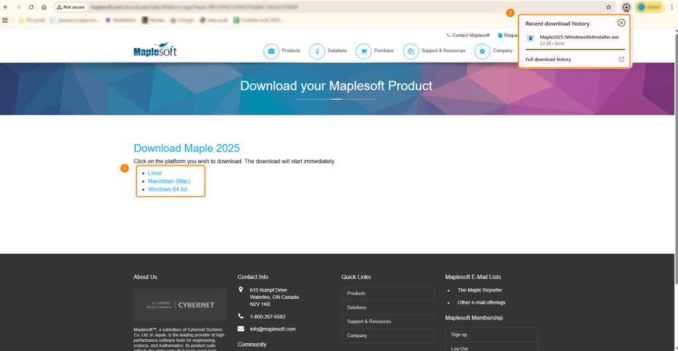Select the Macintosh (Mac) download link
Image resolution: width=678 pixels, height=351 pixels.
[x=169, y=181]
